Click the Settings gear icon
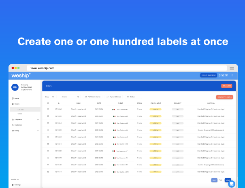This screenshot has height=188, width=245. (x=13, y=185)
